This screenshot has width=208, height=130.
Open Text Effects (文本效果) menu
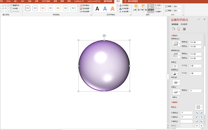coord(124,11)
